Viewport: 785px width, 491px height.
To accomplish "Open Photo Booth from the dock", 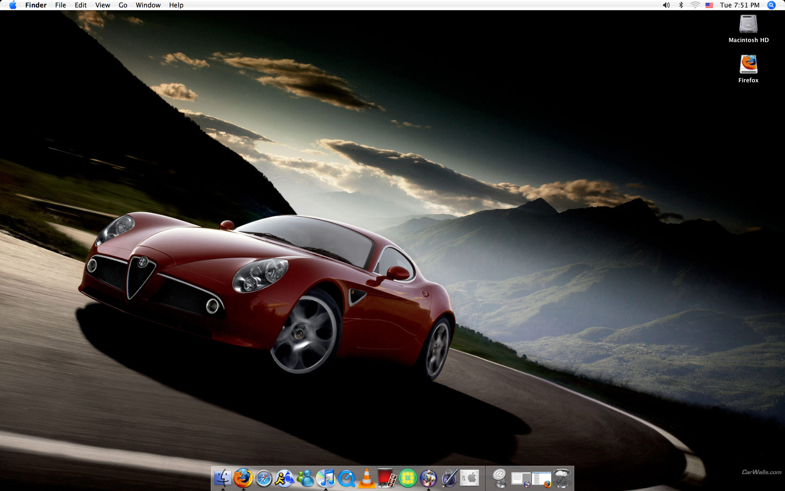I will coord(387,478).
